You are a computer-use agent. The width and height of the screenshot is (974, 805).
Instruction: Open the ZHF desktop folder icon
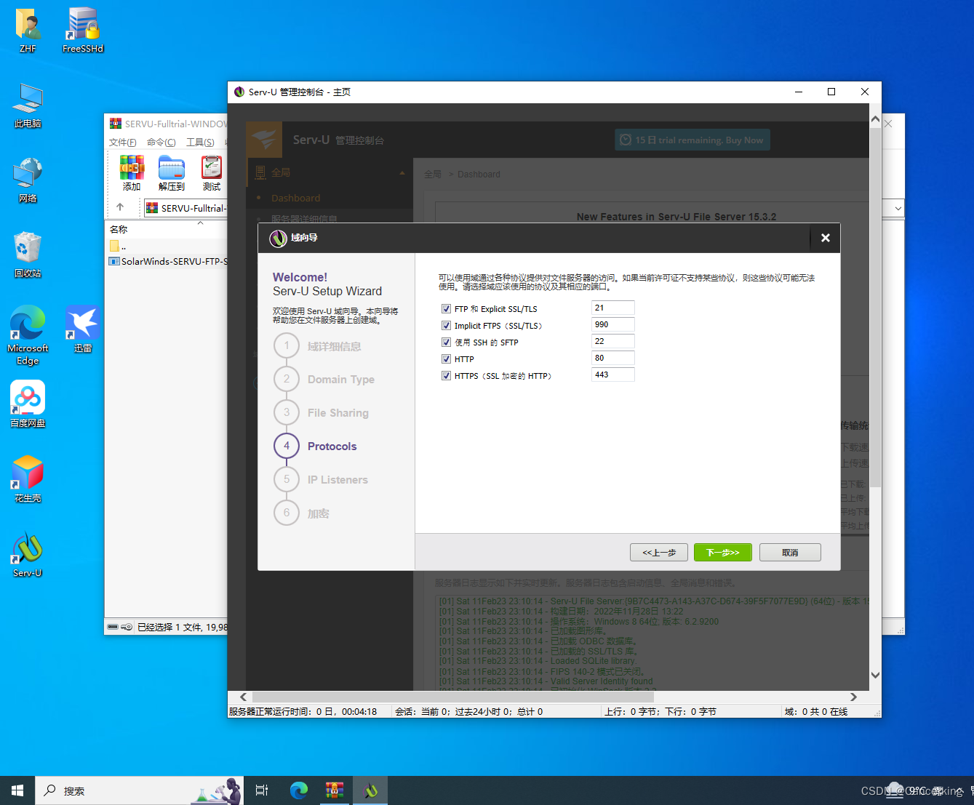28,29
